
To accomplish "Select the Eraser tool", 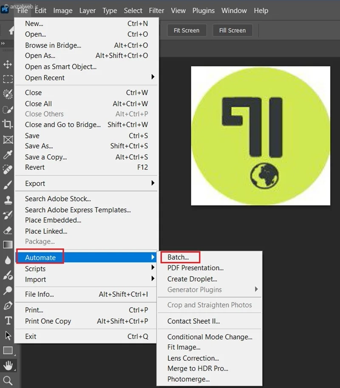I will click(x=8, y=230).
